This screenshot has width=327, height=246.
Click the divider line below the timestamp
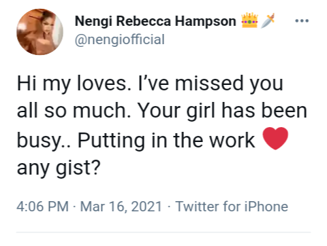pyautogui.click(x=163, y=232)
